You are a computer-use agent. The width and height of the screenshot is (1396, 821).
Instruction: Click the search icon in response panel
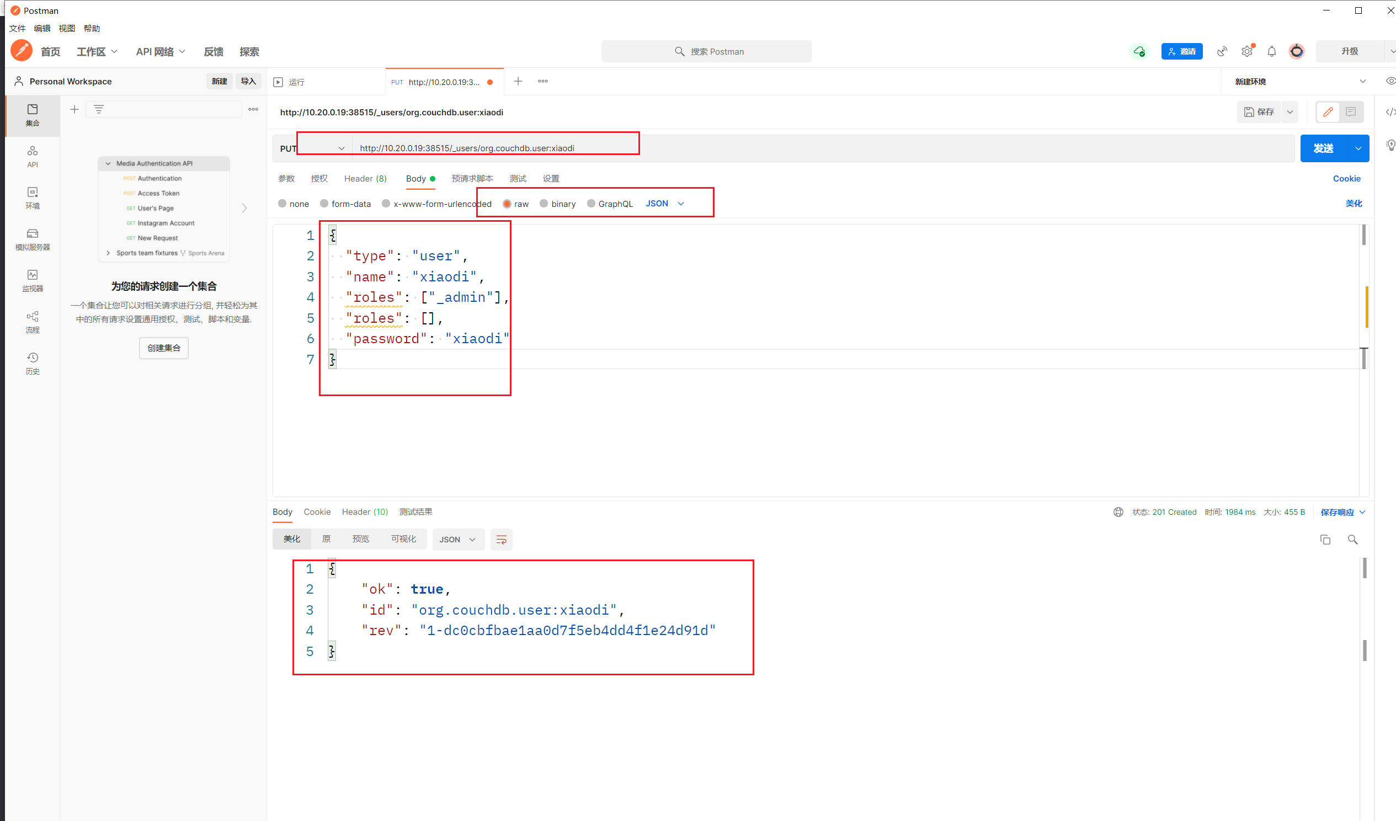click(1352, 540)
